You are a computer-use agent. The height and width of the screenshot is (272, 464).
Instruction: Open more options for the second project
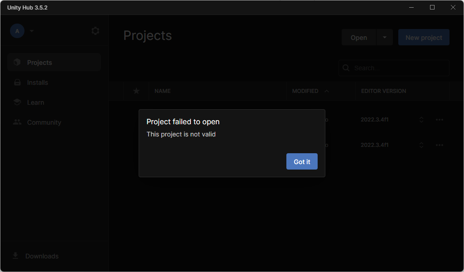[x=439, y=145]
